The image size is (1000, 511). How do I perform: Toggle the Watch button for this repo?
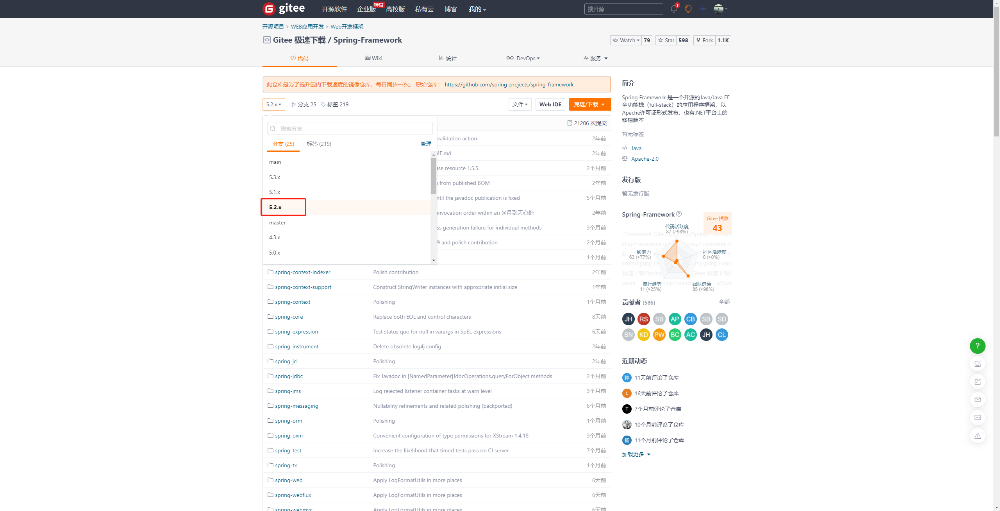[x=626, y=40]
